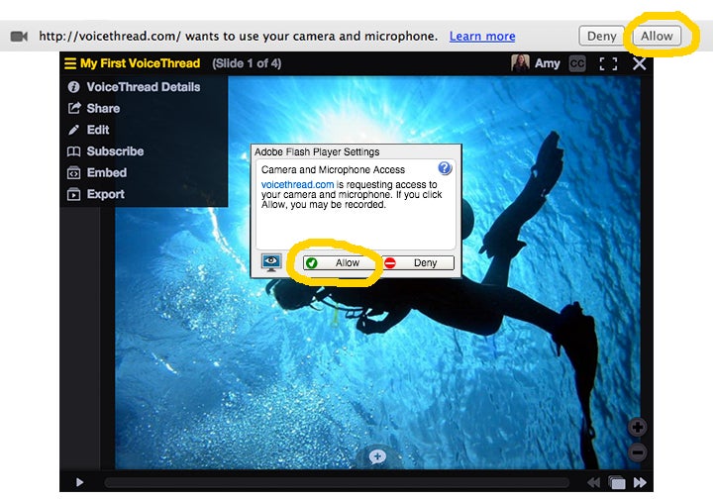Click Allow in Flash Player Settings
The image size is (713, 499).
point(341,263)
